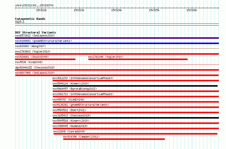This screenshot has height=149, width=226.
Task: Open nsv514396 (Campbell2011) label
Action: 81,137
